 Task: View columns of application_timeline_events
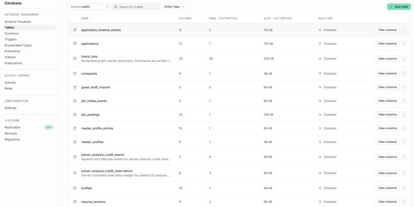click(387, 30)
